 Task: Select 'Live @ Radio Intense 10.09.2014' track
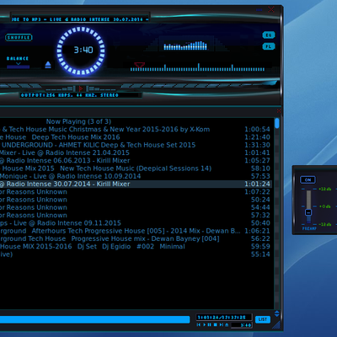coord(136,176)
